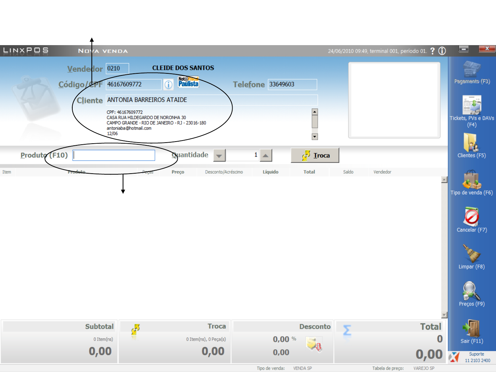Decrease Quantidade with down arrow

(219, 155)
